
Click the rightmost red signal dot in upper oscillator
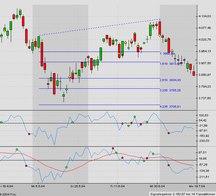click(x=169, y=133)
